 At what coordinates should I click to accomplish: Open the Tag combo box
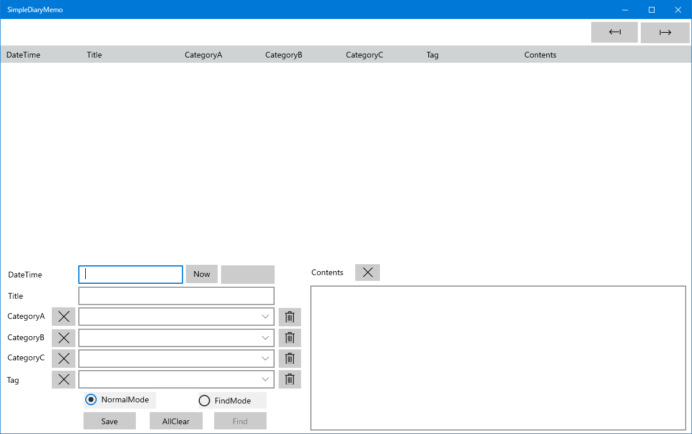[176, 379]
